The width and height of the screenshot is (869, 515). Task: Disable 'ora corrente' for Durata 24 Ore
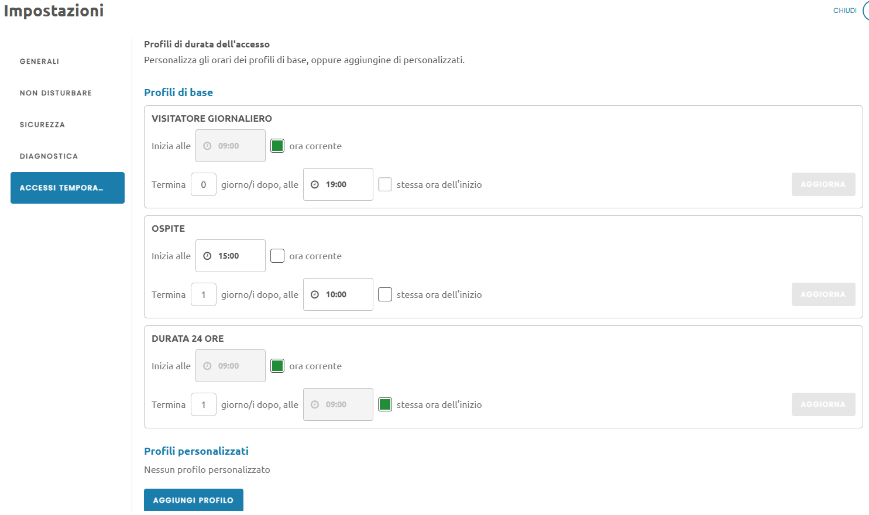pos(277,366)
